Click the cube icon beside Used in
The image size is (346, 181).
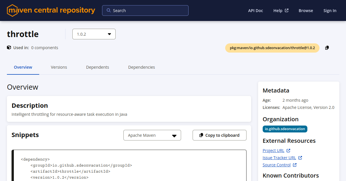(x=9, y=47)
